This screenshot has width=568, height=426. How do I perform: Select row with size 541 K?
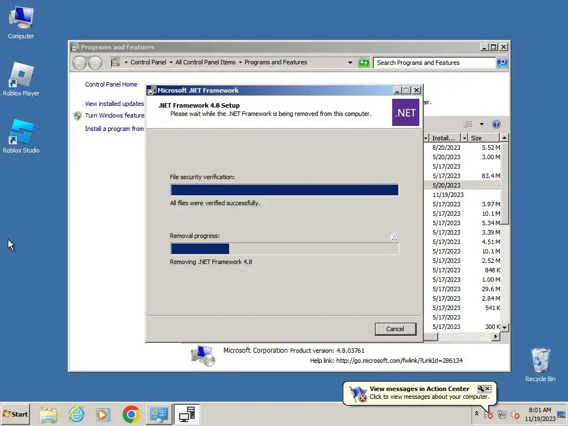462,307
